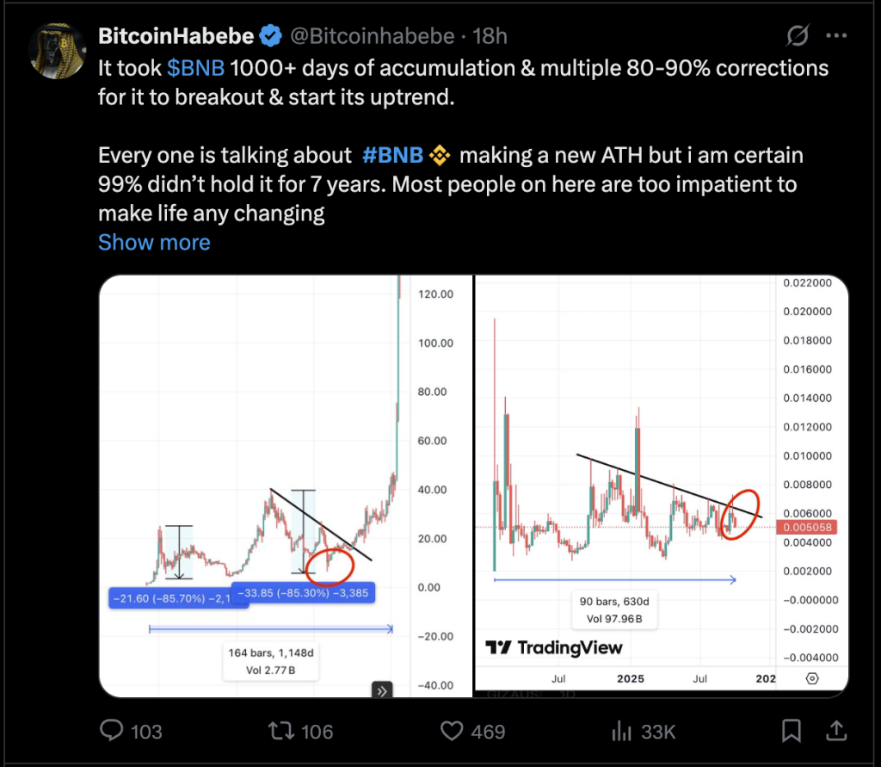Open the three-dot more options menu
The image size is (881, 767).
[x=837, y=36]
